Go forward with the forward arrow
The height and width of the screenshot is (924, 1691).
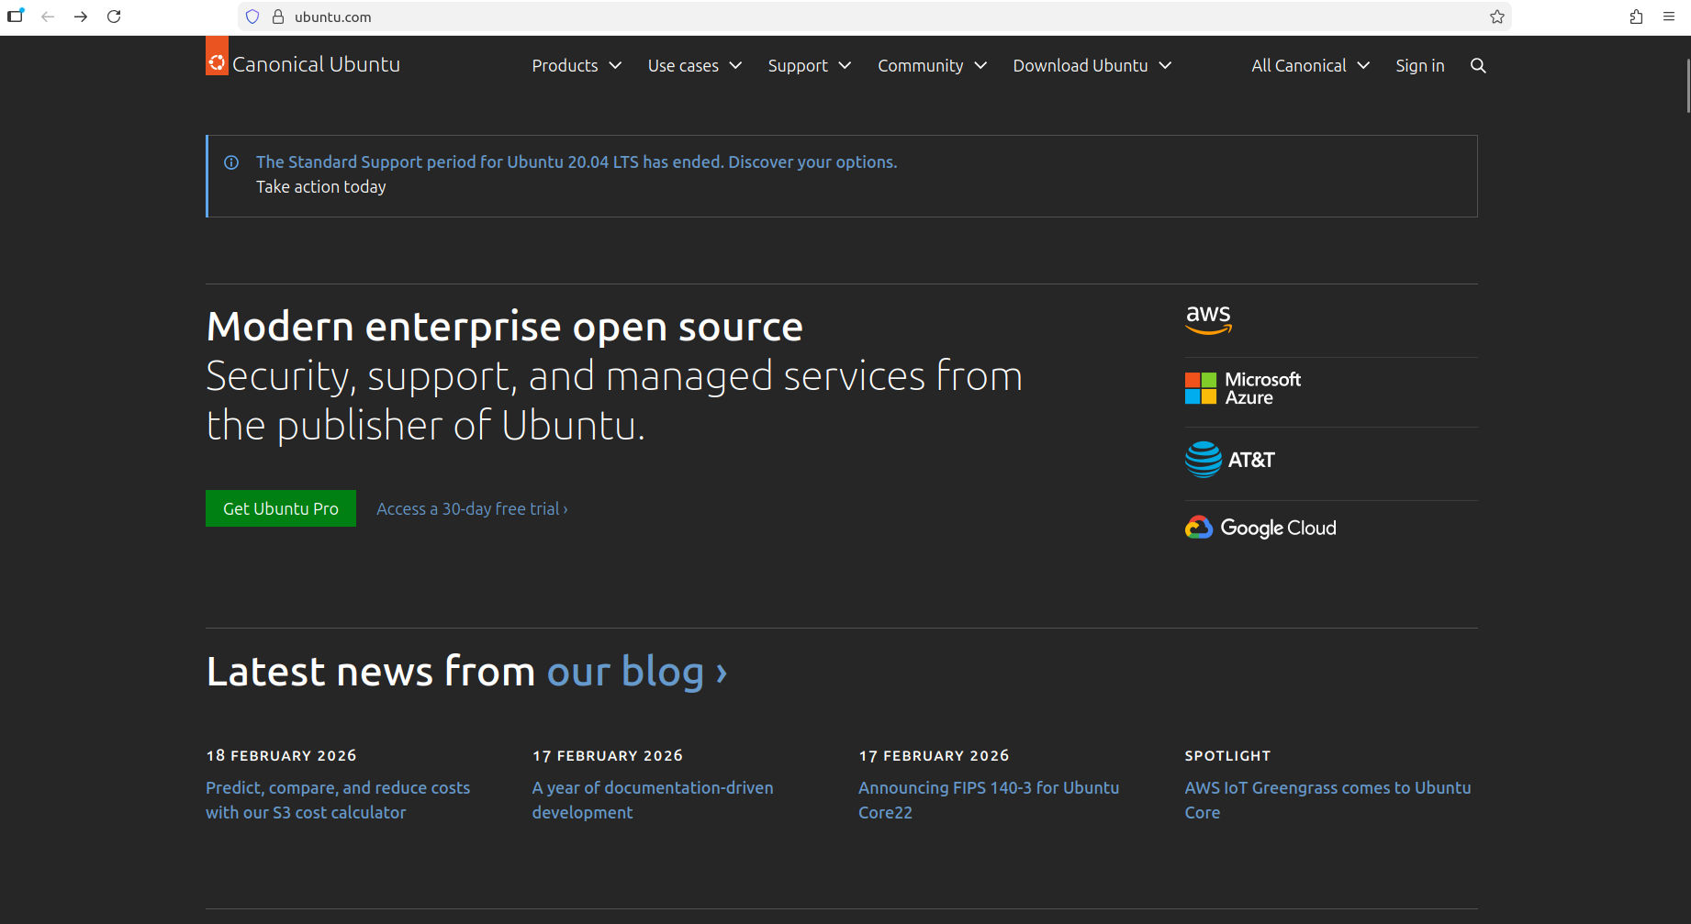pyautogui.click(x=81, y=17)
